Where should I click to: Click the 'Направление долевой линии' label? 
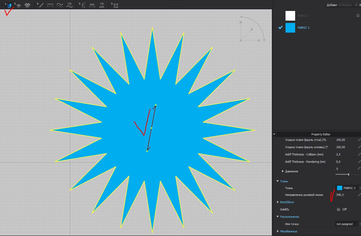304,195
